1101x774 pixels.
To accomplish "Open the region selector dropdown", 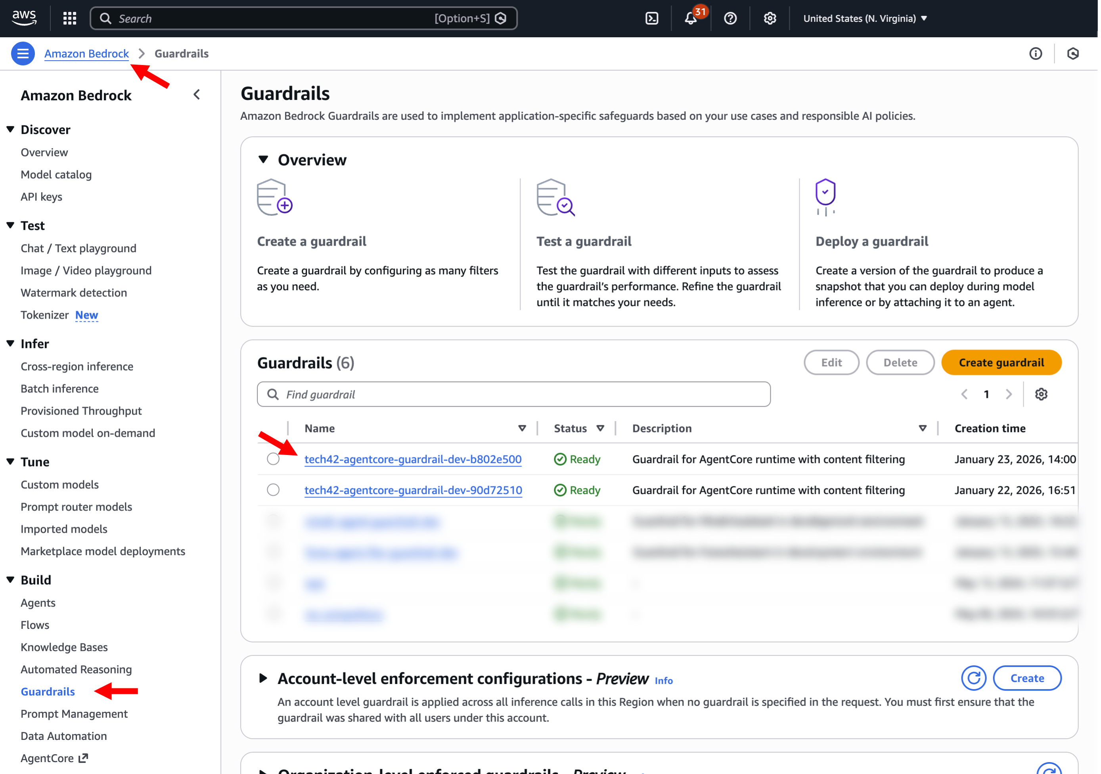I will [865, 18].
